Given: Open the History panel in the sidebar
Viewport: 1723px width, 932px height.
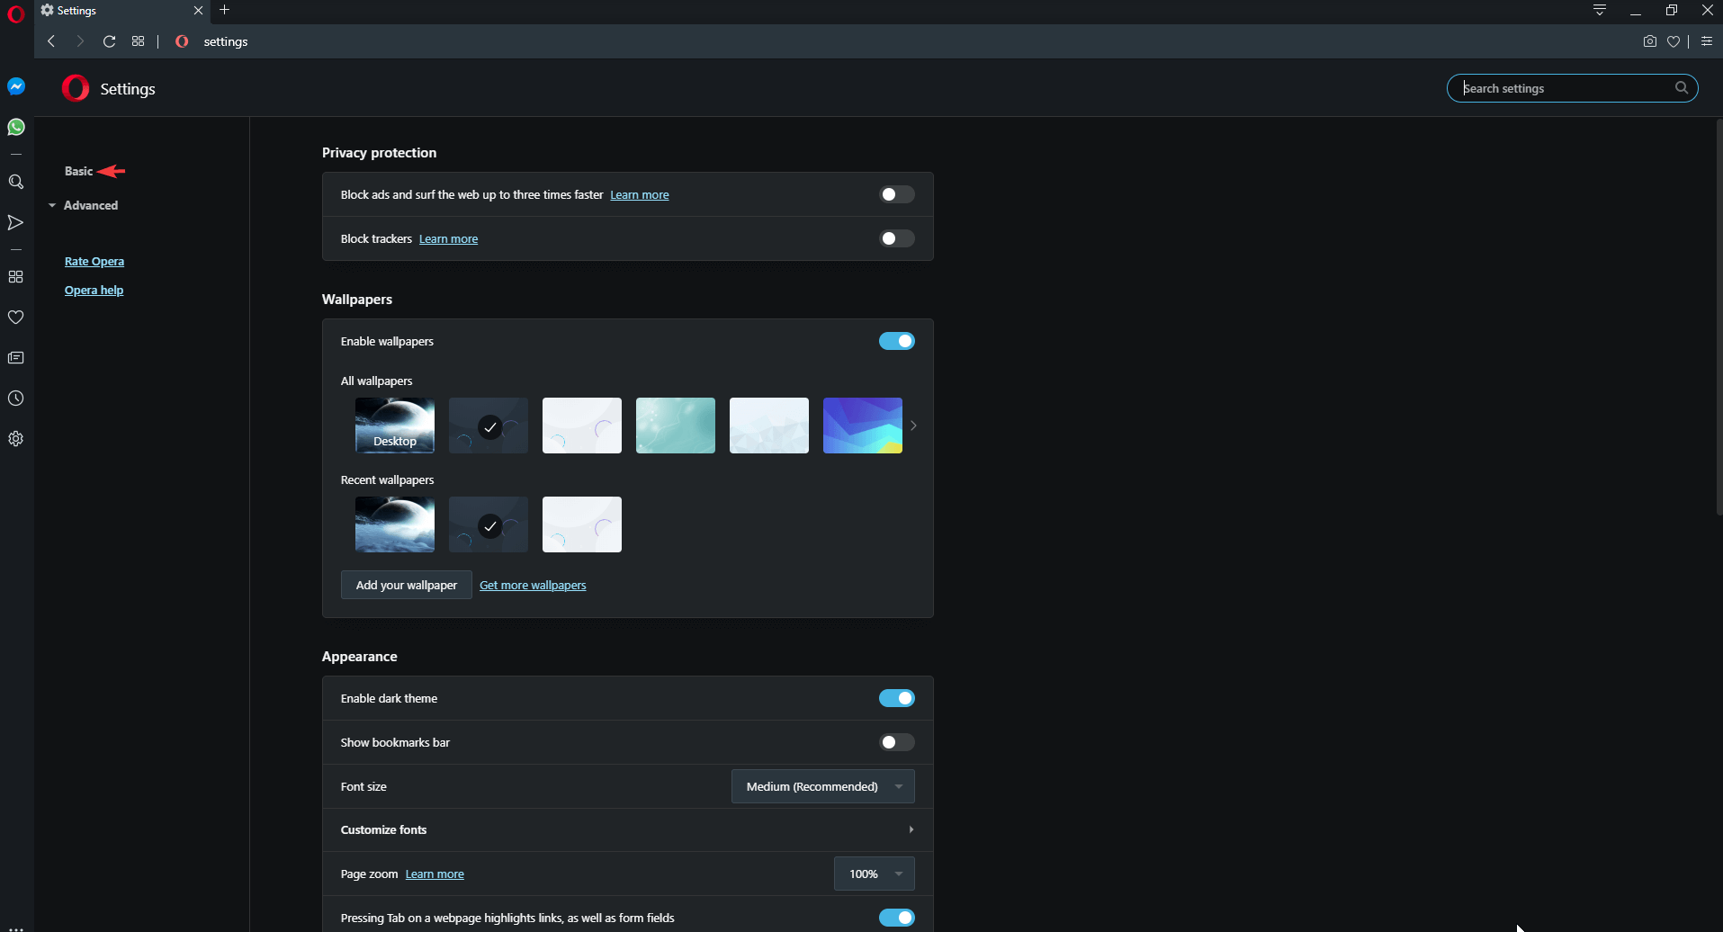Looking at the screenshot, I should [15, 398].
